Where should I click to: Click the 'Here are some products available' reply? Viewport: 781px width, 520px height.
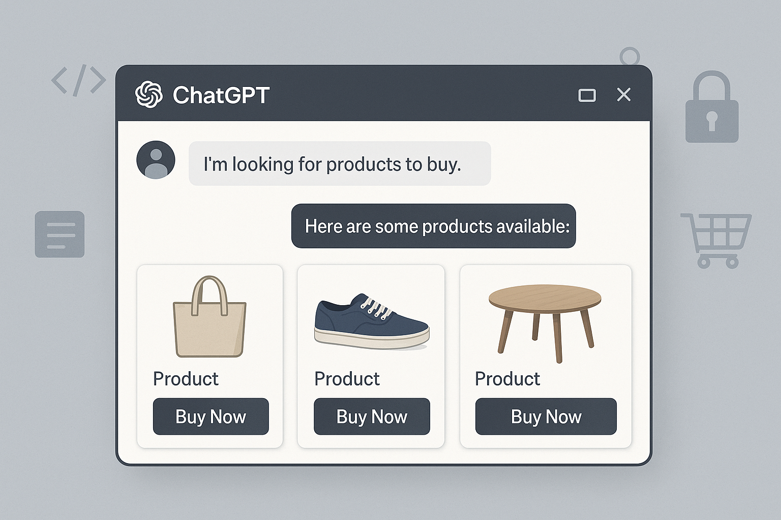coord(433,226)
